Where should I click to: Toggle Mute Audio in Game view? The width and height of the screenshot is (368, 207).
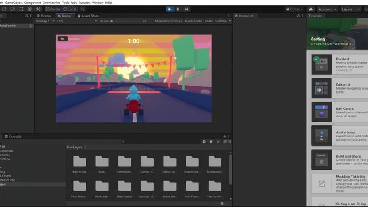[x=193, y=21]
